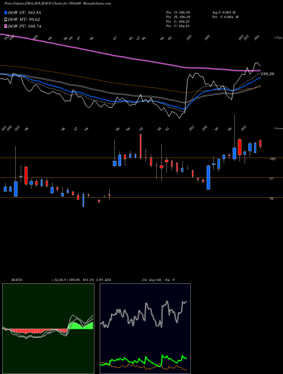Open the ADX indicator chart panel
This screenshot has height=374, width=283.
145,329
